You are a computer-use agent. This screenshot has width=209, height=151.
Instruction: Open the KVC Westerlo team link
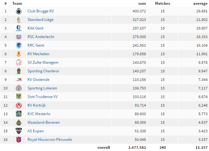39,114
